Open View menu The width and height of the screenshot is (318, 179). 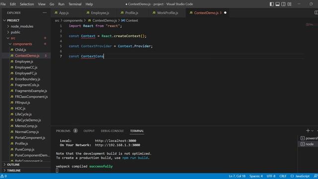[x=42, y=4]
